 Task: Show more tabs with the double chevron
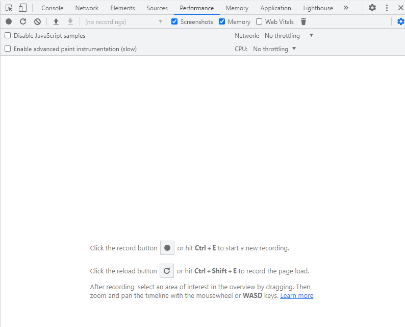point(346,8)
